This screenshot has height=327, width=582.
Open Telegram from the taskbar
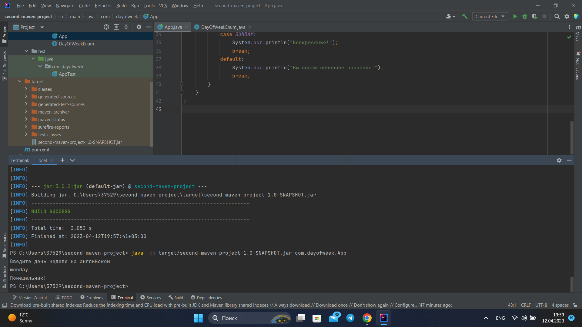coord(350,318)
